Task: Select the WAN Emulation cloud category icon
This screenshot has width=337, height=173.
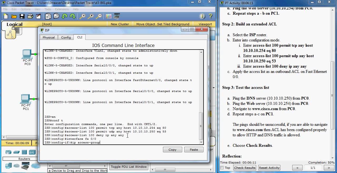Action: pos(17,166)
